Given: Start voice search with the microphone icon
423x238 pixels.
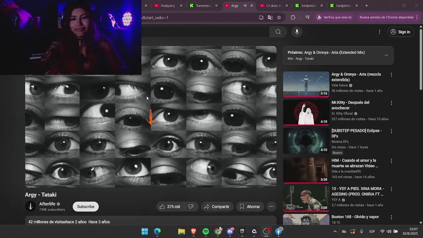Looking at the screenshot, I should pyautogui.click(x=297, y=32).
